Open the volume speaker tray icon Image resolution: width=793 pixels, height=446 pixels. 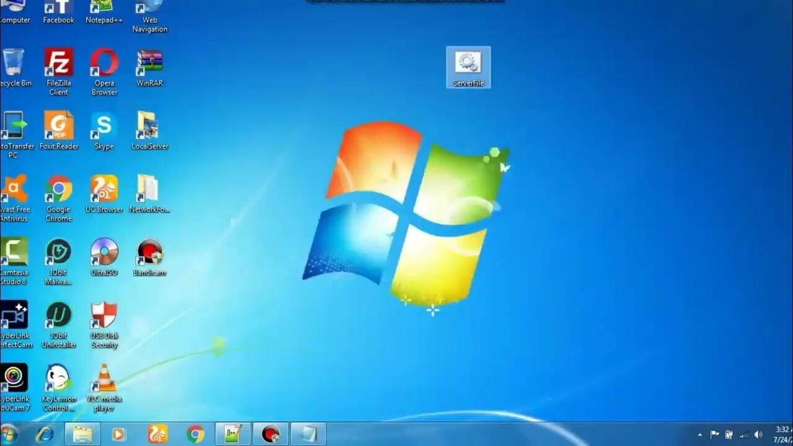758,435
